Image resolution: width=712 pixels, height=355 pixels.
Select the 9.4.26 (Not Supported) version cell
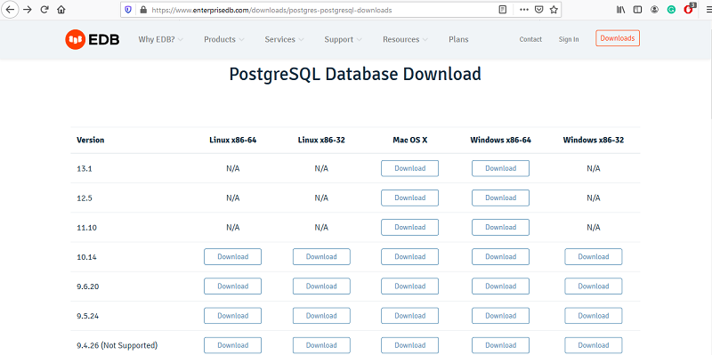[x=117, y=345]
